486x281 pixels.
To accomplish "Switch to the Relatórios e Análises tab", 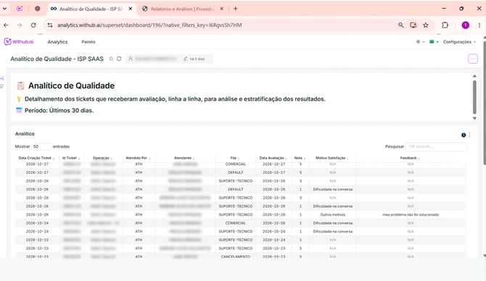I will 183,9.
